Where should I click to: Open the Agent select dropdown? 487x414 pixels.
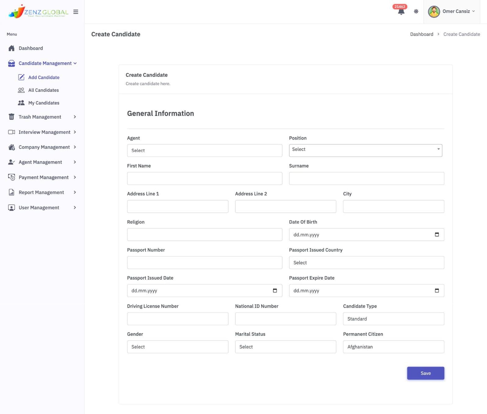205,150
